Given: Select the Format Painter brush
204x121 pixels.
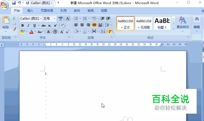Looking at the screenshot, I should tap(14, 29).
